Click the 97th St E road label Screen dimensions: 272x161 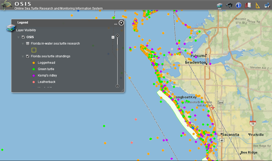tap(241, 23)
